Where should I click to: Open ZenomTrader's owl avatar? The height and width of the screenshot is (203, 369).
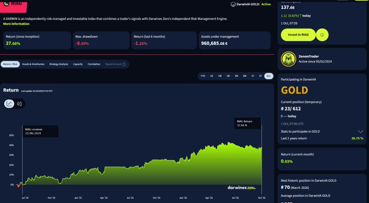pyautogui.click(x=289, y=59)
